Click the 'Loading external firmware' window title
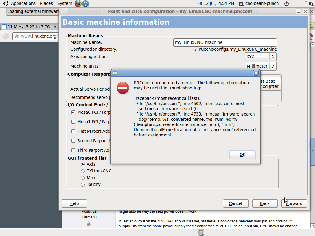 33,11
